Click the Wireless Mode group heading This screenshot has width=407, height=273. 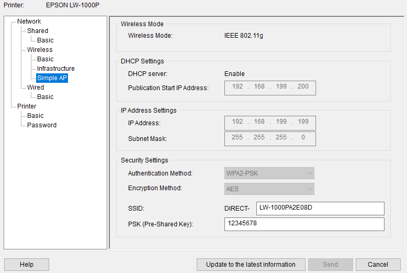point(142,24)
